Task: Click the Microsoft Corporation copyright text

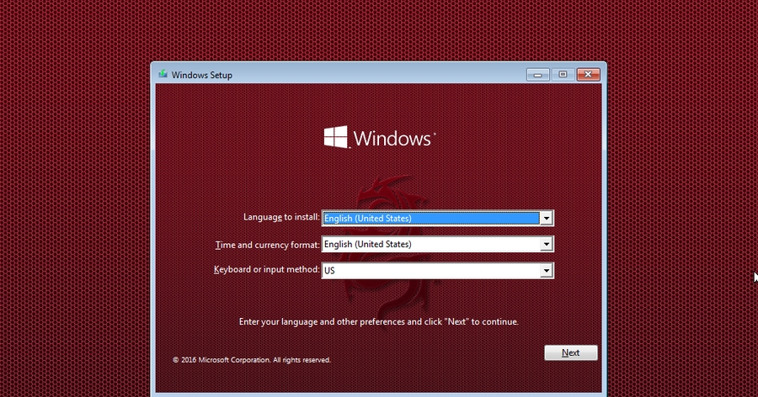Action: pos(252,360)
